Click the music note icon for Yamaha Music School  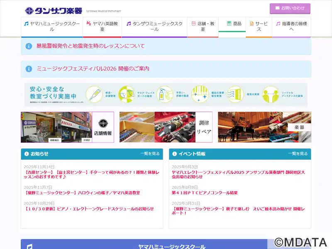(x=27, y=24)
